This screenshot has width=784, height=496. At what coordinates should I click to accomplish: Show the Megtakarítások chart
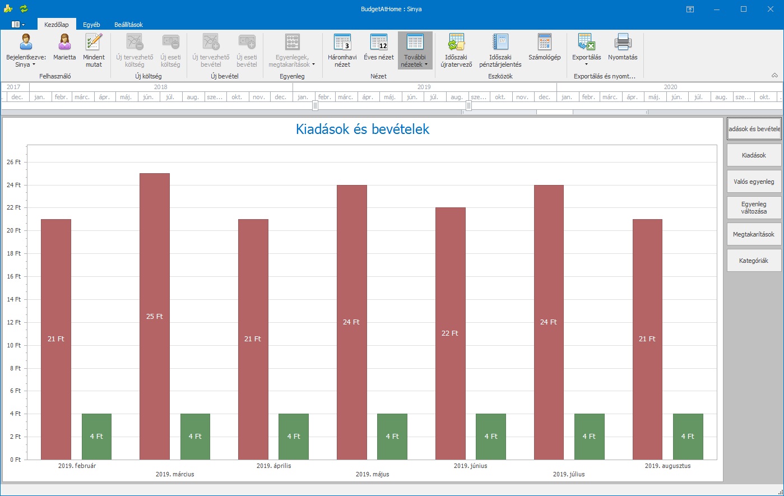click(x=754, y=234)
